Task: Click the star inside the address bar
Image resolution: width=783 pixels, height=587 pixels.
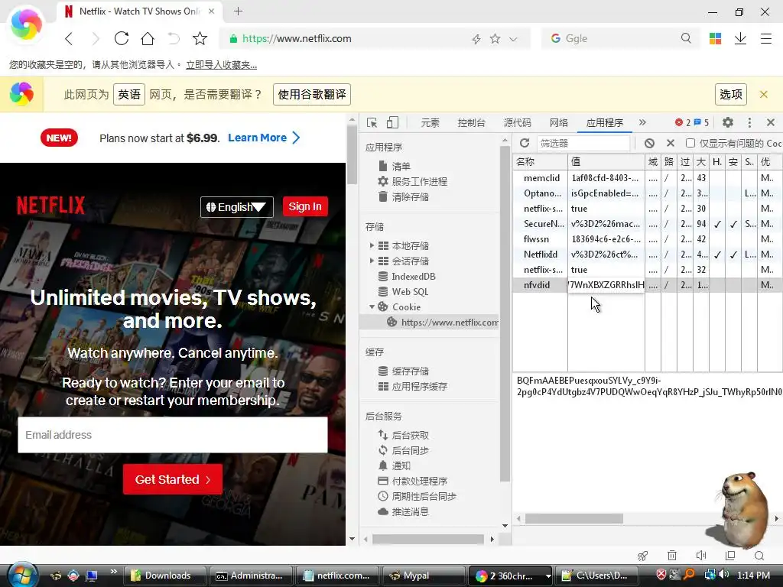Action: 495,38
